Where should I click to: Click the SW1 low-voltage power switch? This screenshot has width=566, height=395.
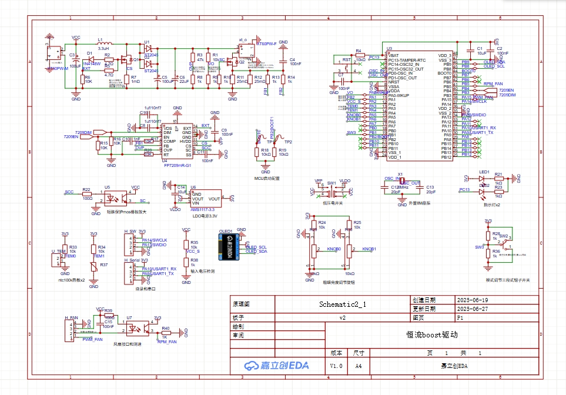[x=332, y=191]
